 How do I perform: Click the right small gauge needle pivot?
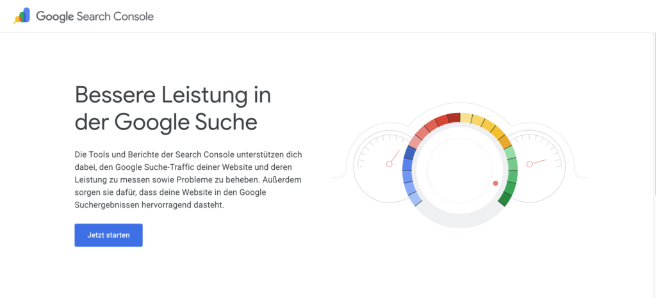point(530,164)
